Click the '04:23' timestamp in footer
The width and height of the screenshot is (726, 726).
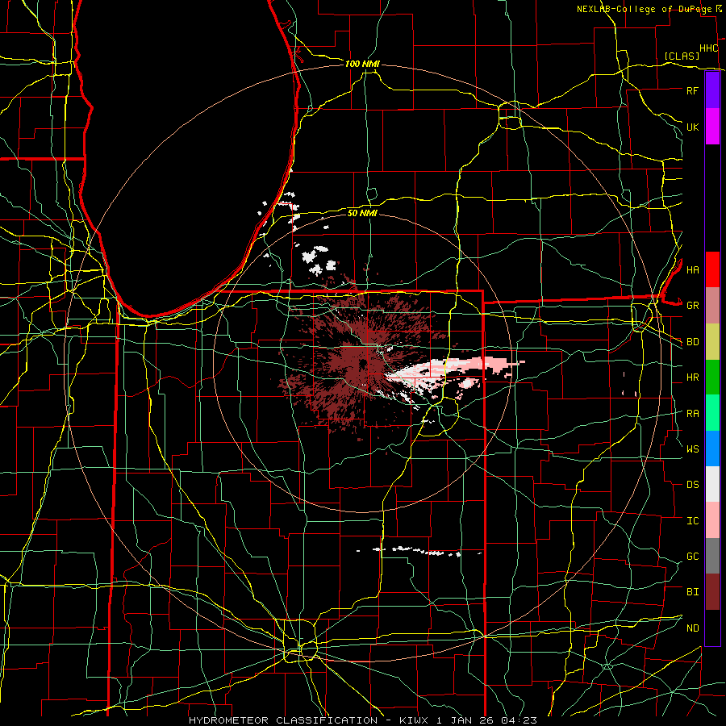tap(521, 720)
